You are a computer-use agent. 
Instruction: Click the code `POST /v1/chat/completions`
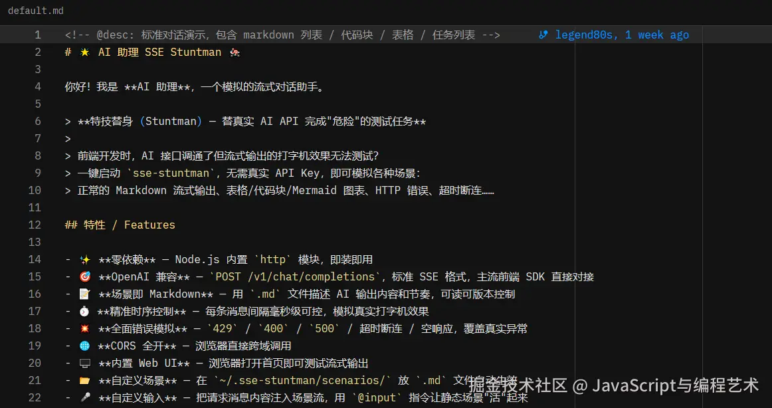[296, 276]
